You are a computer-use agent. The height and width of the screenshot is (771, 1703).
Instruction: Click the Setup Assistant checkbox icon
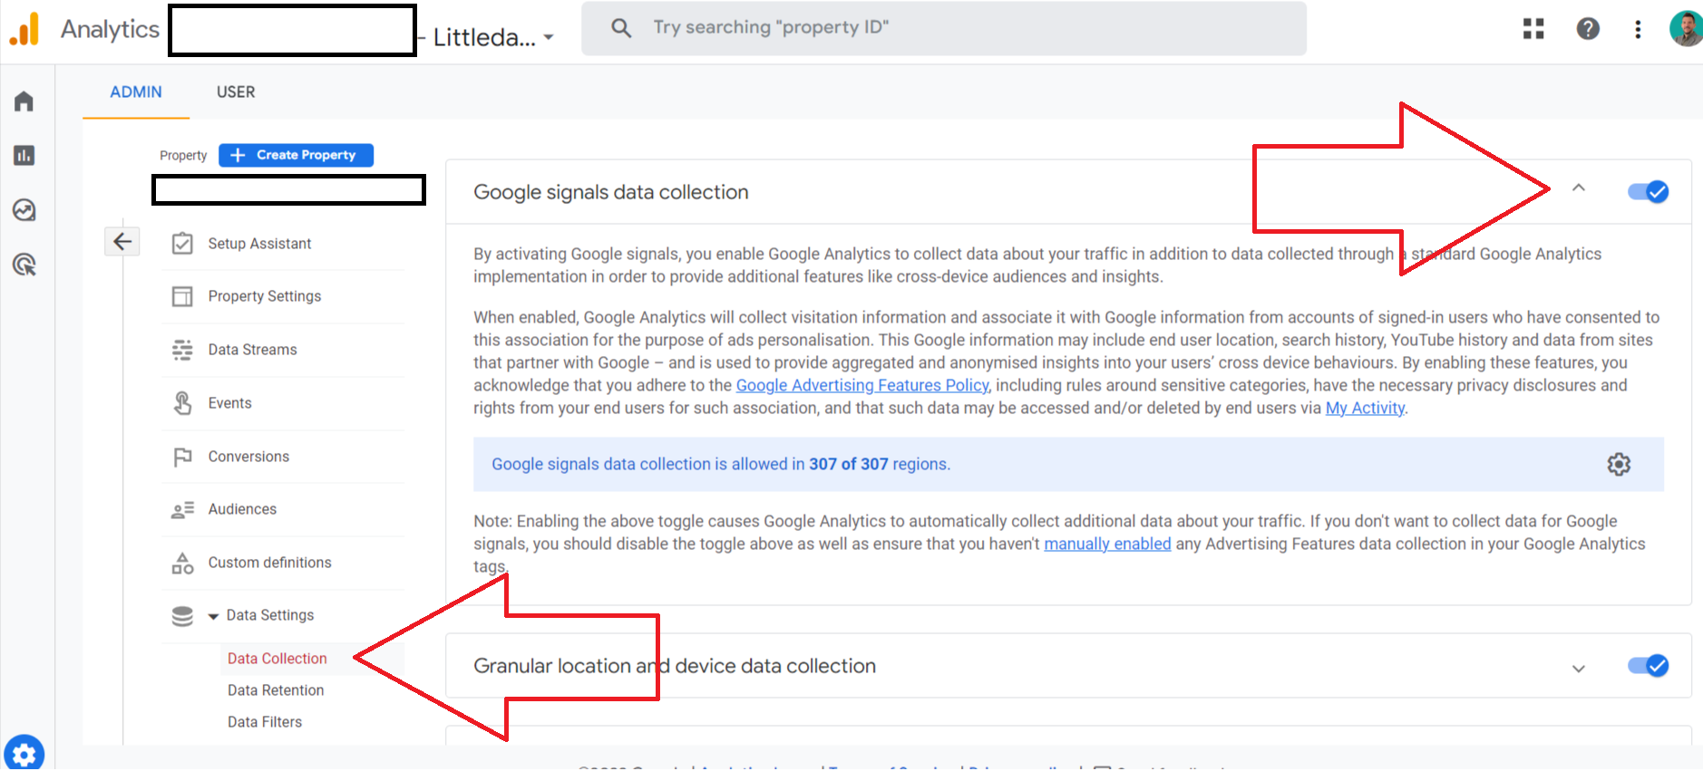point(182,244)
